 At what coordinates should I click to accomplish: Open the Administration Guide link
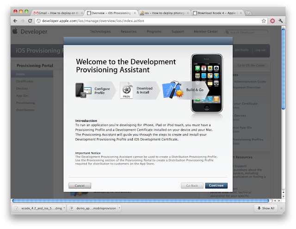[250, 82]
